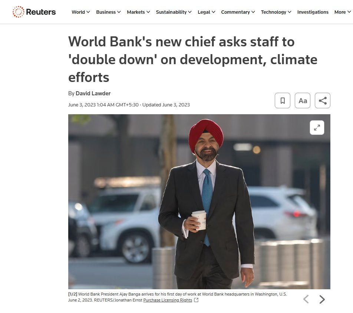Go to the Investigations section

(x=313, y=12)
